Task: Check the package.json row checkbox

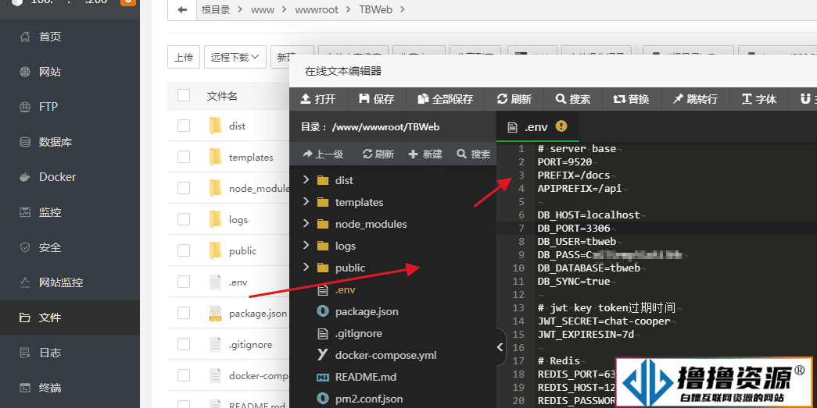Action: tap(184, 313)
